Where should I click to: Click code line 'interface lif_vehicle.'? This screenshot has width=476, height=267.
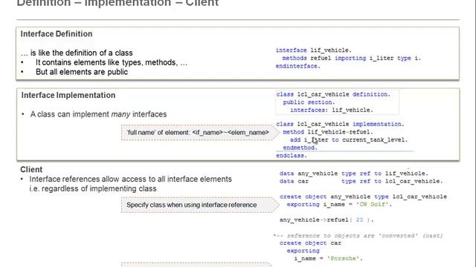[x=314, y=50]
